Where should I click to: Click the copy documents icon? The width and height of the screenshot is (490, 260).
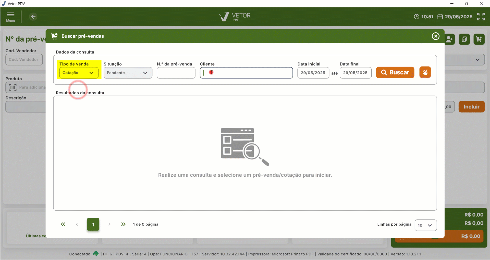pyautogui.click(x=464, y=39)
